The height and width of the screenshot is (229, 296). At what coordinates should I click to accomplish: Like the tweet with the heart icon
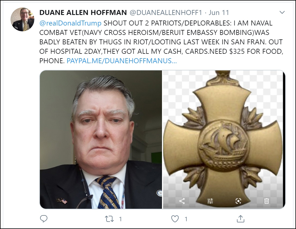coord(175,219)
